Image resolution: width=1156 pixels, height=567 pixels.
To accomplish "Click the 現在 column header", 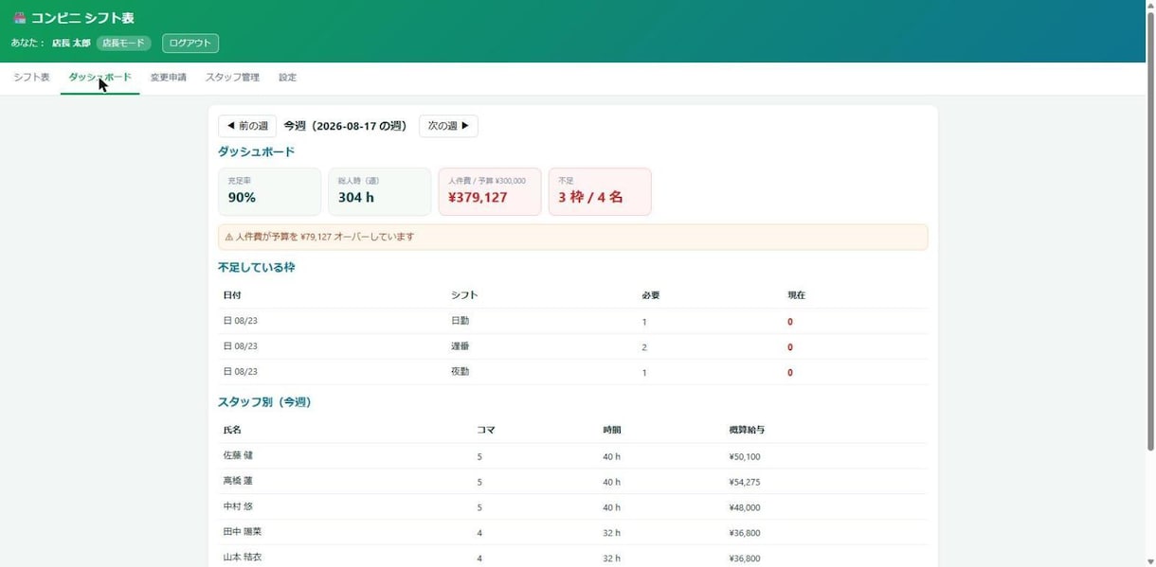I will [x=796, y=295].
